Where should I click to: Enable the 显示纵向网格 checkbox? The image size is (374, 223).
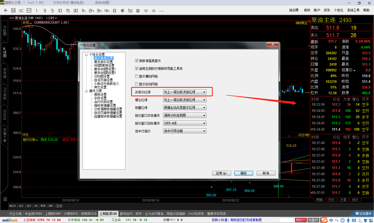pos(137,84)
